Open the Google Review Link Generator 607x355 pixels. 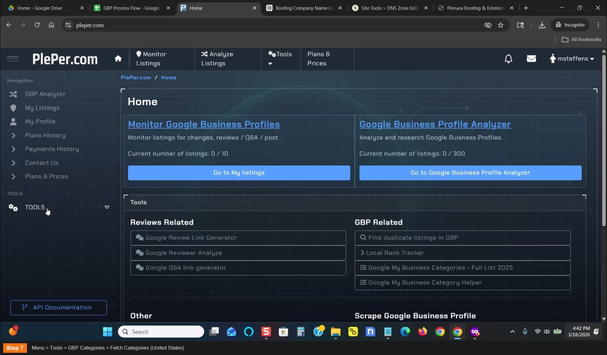[238, 238]
